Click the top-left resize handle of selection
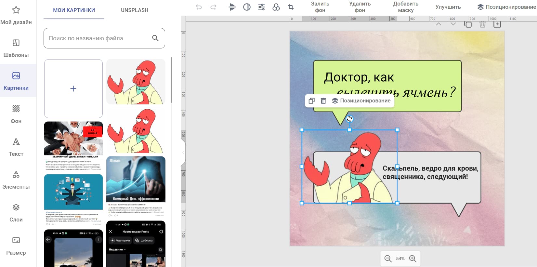Viewport: 537px width, 267px height. 302,130
